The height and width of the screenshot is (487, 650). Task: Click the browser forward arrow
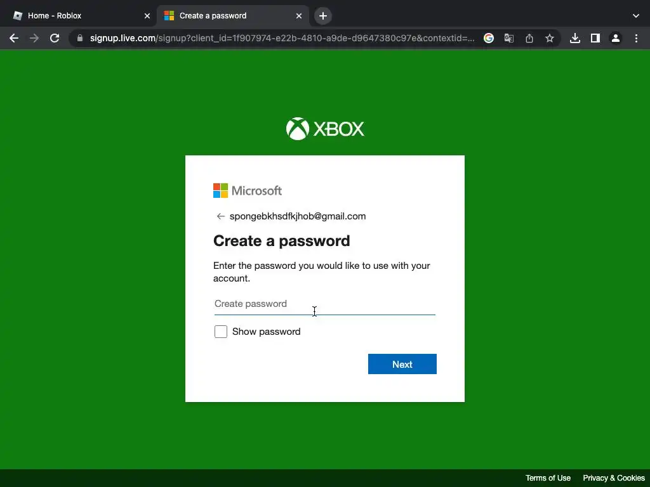click(x=34, y=38)
